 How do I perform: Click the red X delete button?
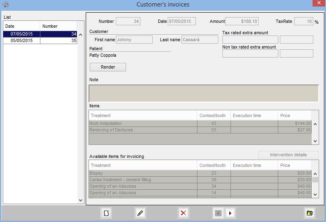point(184,213)
